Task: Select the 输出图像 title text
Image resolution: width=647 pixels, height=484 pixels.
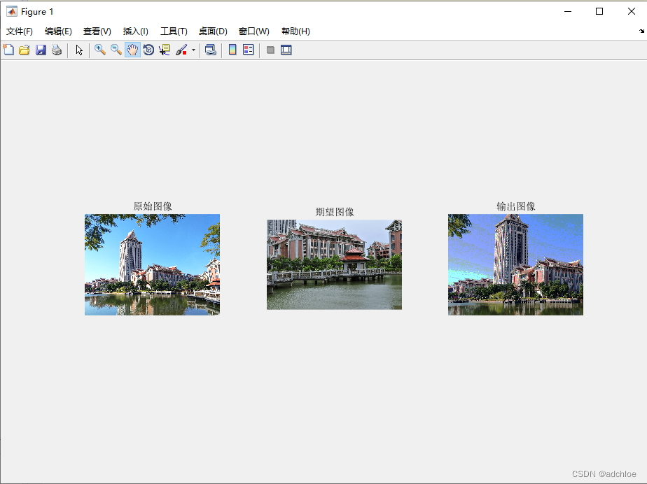Action: [516, 206]
